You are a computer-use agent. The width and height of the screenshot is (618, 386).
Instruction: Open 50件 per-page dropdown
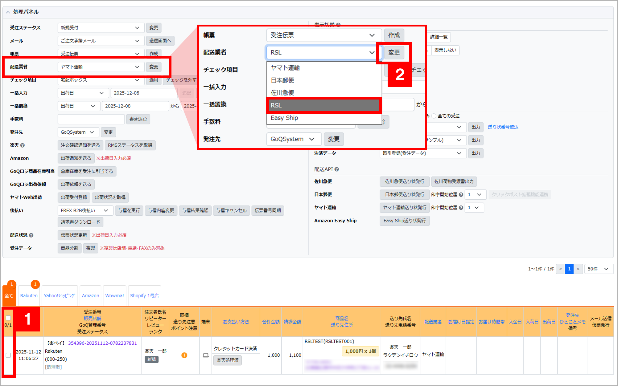(x=598, y=269)
